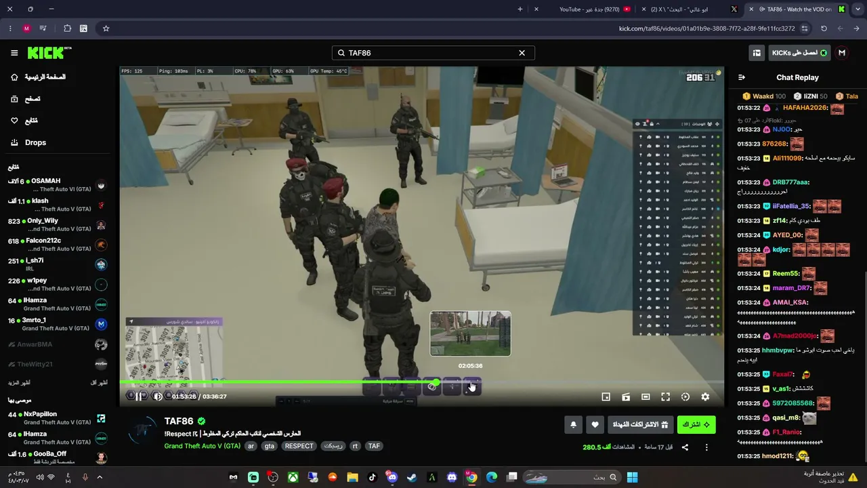Open klash channel in following list
This screenshot has height=488, width=867.
click(x=58, y=205)
